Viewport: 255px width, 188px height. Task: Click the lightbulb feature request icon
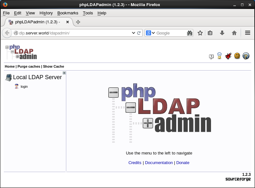click(x=219, y=56)
